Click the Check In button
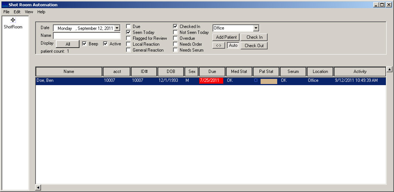The width and height of the screenshot is (394, 192). [x=254, y=37]
